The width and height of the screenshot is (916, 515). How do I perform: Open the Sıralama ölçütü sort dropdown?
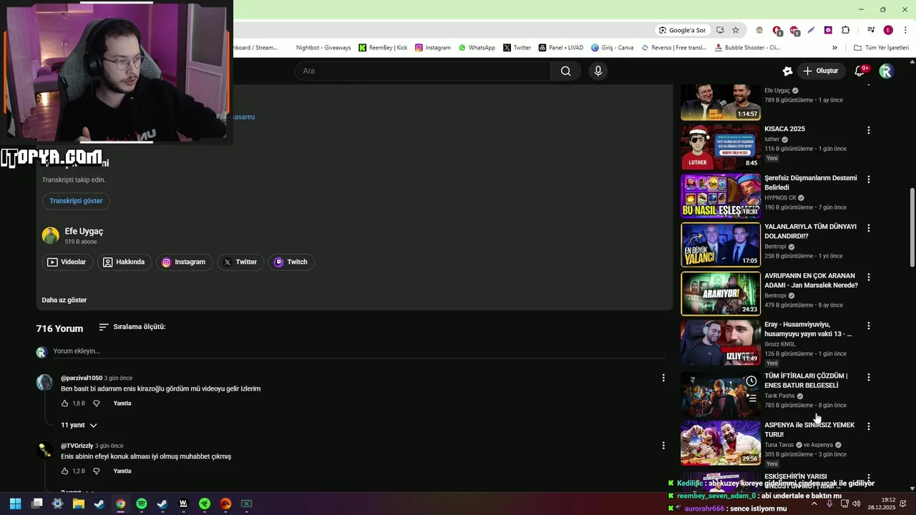click(x=132, y=327)
